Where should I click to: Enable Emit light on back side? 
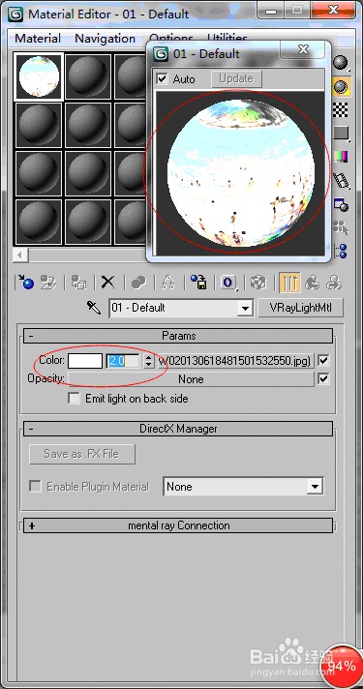[x=75, y=399]
